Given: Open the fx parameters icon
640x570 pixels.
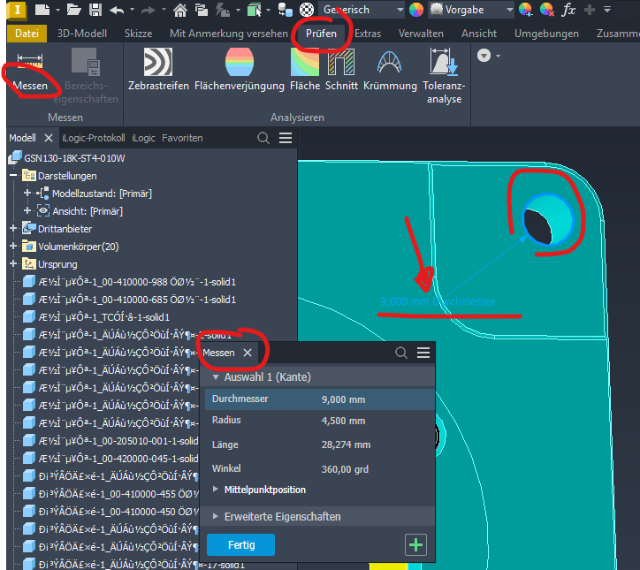Looking at the screenshot, I should [568, 10].
